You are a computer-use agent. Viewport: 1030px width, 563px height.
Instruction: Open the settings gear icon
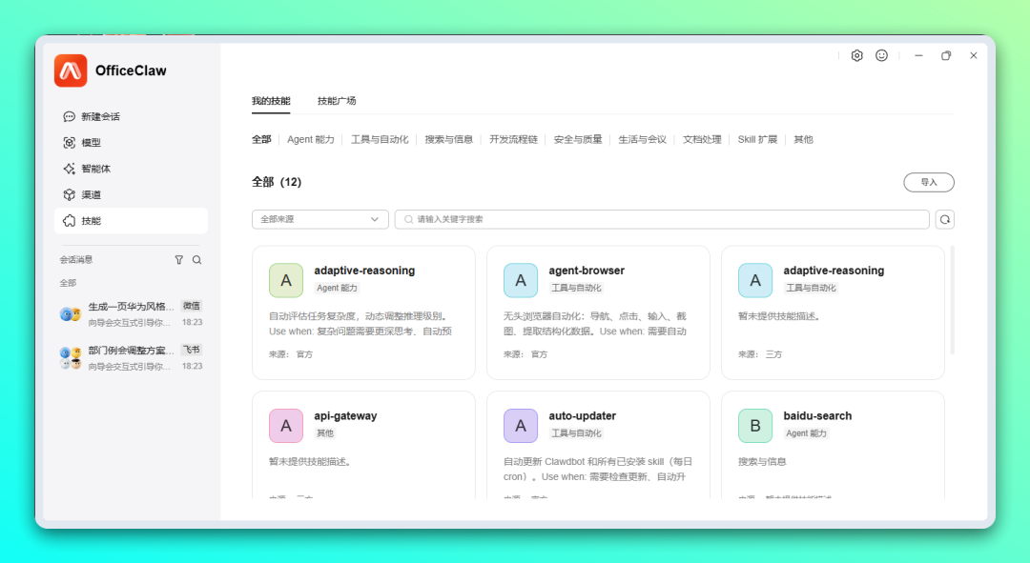pos(856,55)
